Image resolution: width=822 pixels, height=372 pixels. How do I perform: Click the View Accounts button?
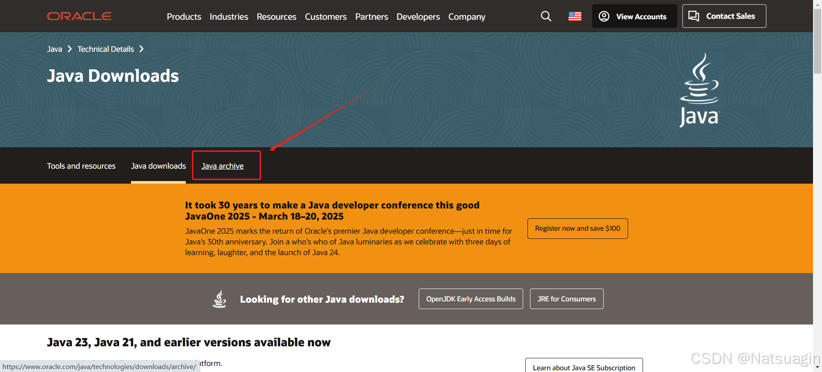[634, 16]
